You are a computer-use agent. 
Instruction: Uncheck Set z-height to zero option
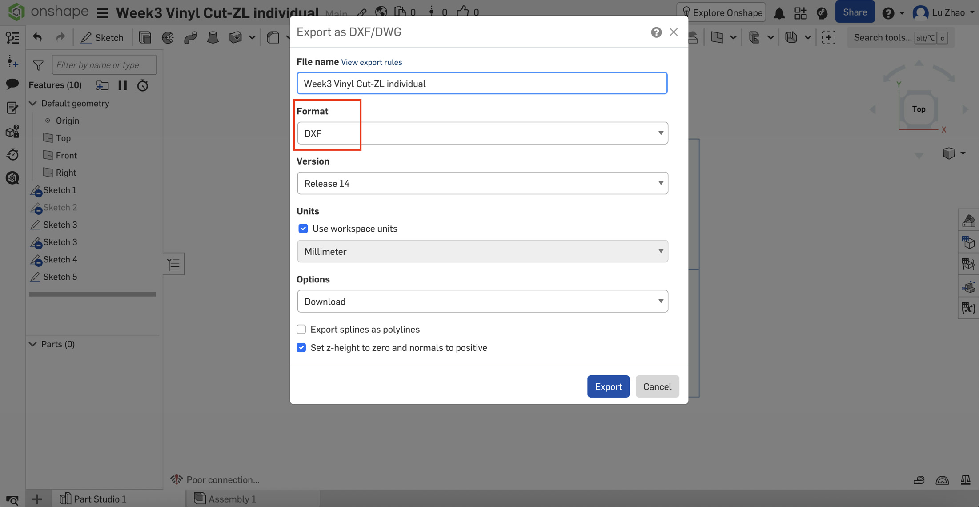point(301,348)
